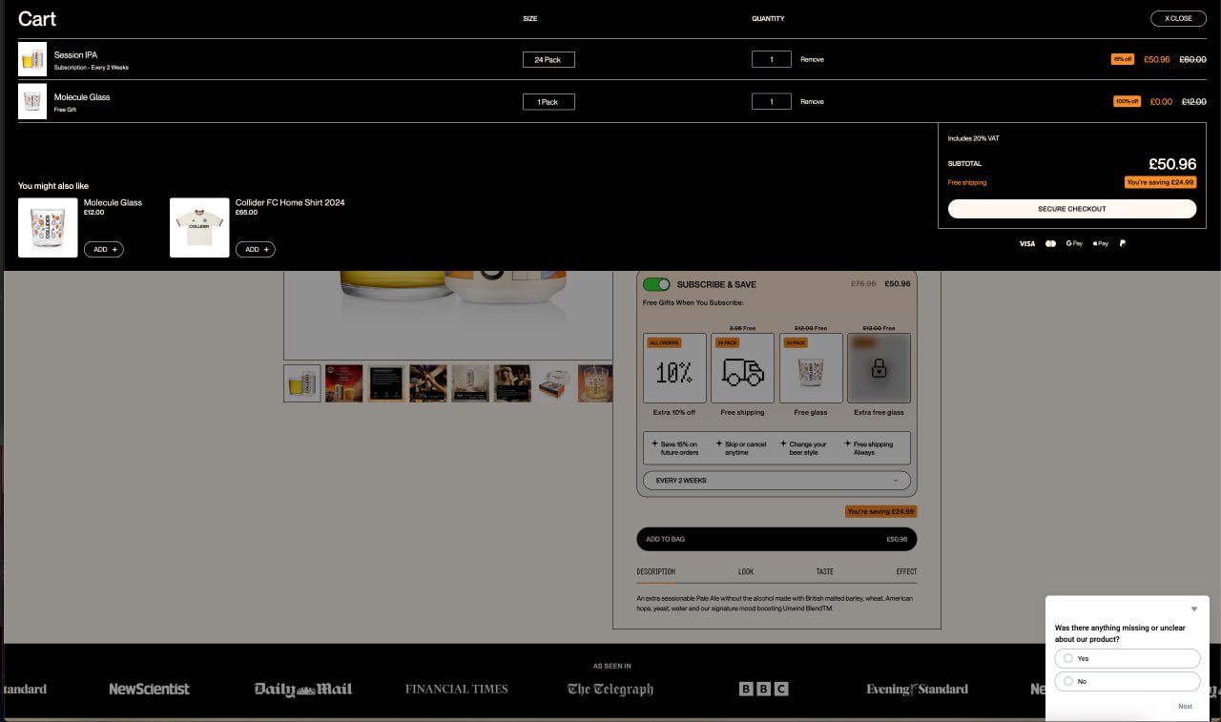Open the 24 Pack size selector
This screenshot has width=1221, height=722.
point(548,59)
